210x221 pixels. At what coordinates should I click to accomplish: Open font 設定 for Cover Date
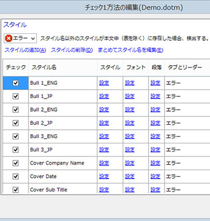[130, 176]
